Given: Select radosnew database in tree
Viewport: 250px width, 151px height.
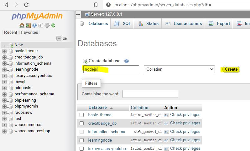Looking at the screenshot, I should pos(23,113).
